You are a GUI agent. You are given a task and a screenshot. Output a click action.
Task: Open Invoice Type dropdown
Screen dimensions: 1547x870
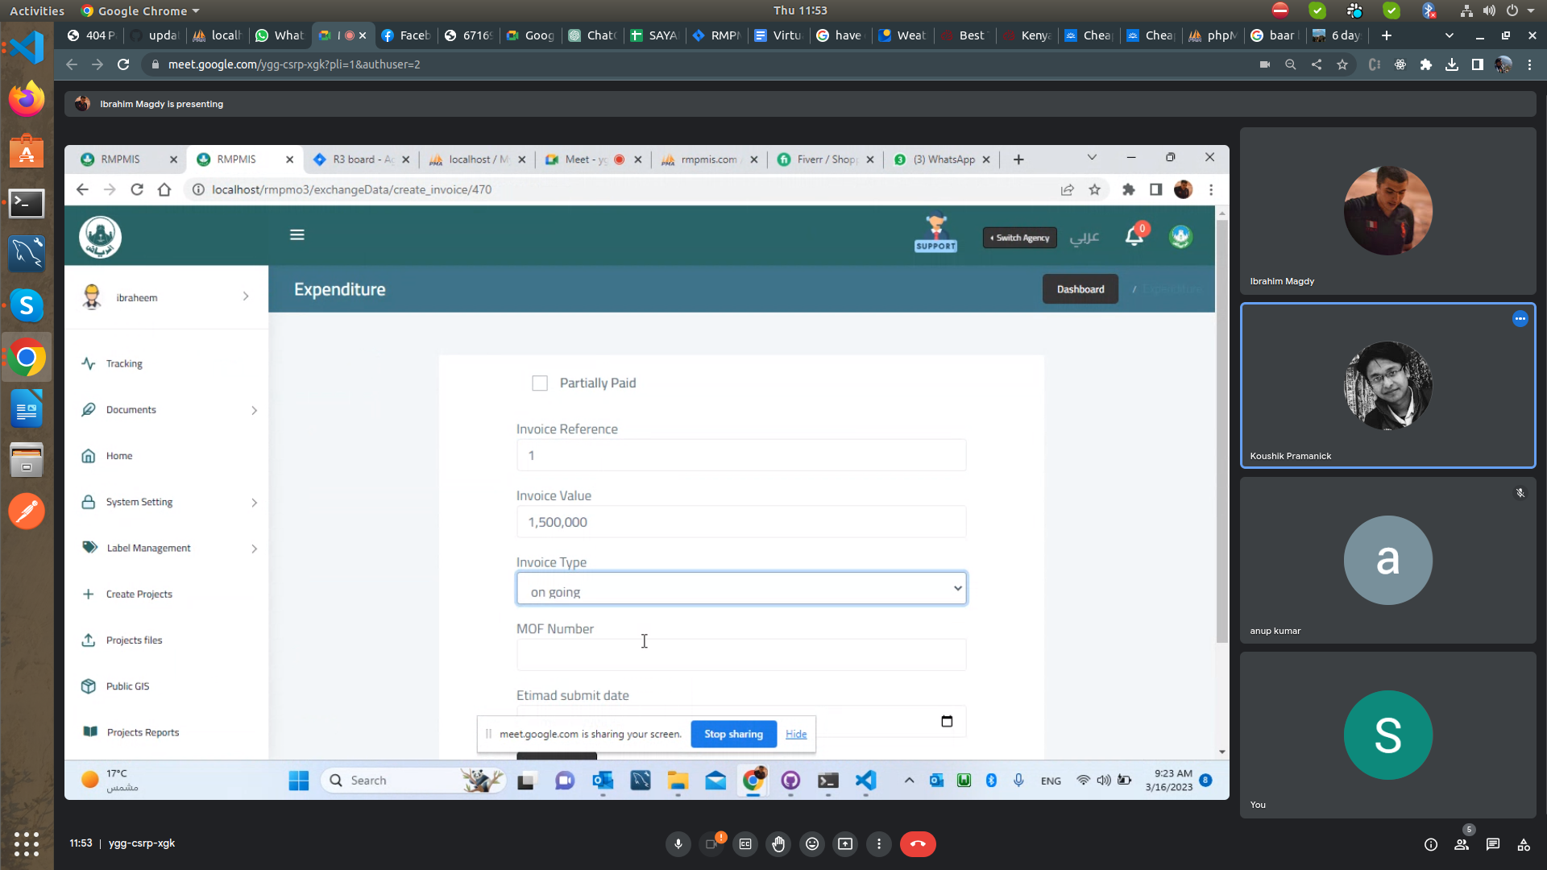[741, 589]
